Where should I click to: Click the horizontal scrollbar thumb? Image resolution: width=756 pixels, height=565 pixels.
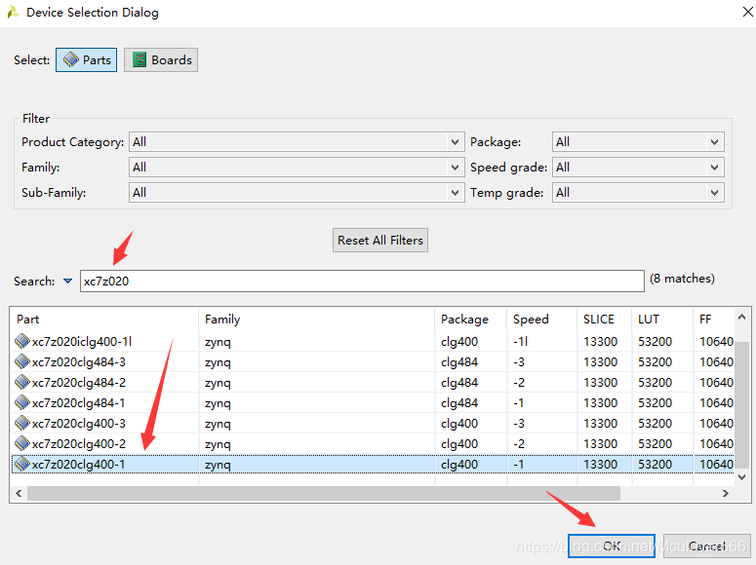click(x=324, y=493)
